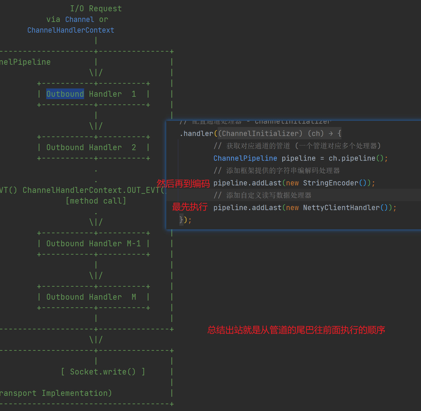Click the "[ Socket.write() ]" text
The width and height of the screenshot is (421, 411).
(103, 372)
